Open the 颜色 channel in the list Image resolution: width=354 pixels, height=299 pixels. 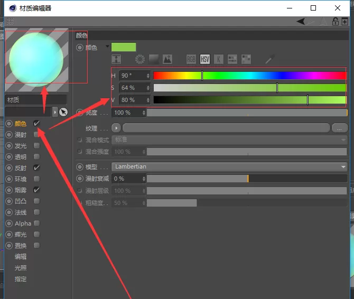(x=21, y=124)
